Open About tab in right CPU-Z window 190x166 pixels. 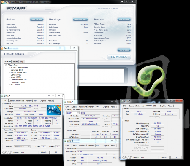(x=170, y=106)
